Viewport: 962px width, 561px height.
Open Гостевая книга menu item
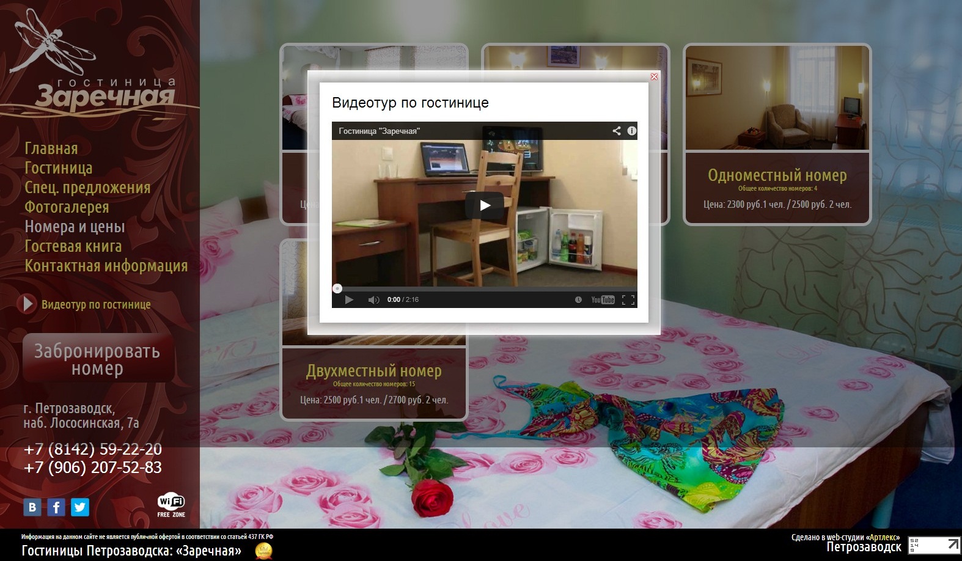tap(73, 246)
